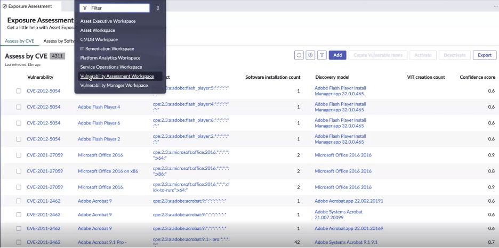
Task: Click the confidence score value 0.7
Action: point(492,242)
